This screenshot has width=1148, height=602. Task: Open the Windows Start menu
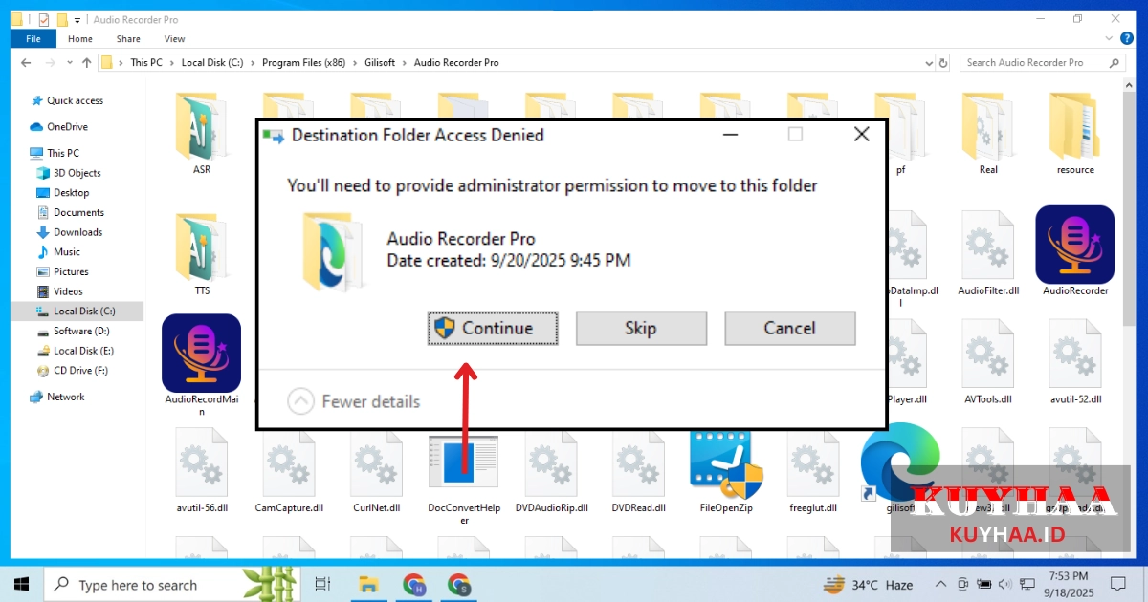tap(22, 584)
